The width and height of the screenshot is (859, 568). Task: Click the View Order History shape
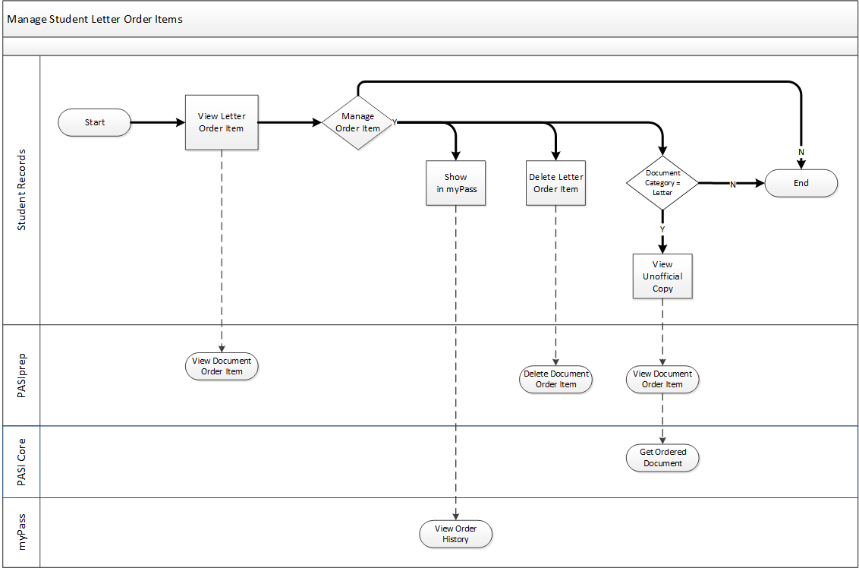point(455,534)
